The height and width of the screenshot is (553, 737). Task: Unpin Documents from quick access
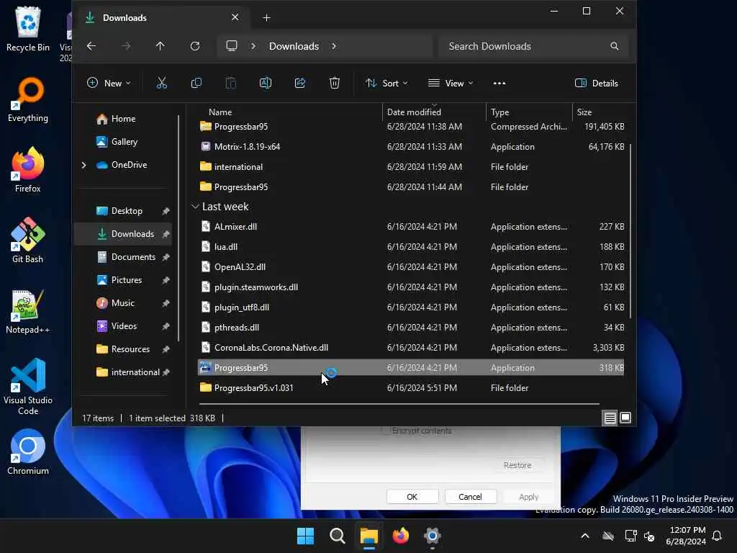click(166, 257)
